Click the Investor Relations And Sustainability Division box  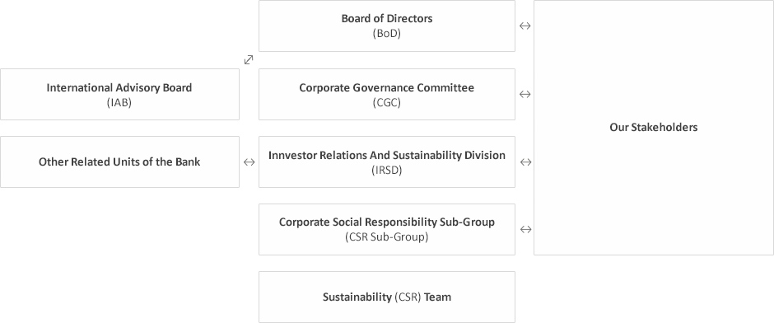click(387, 162)
